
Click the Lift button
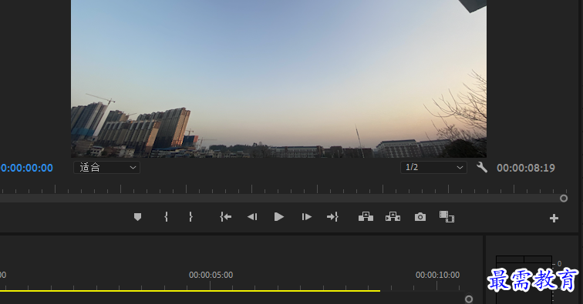pos(366,217)
